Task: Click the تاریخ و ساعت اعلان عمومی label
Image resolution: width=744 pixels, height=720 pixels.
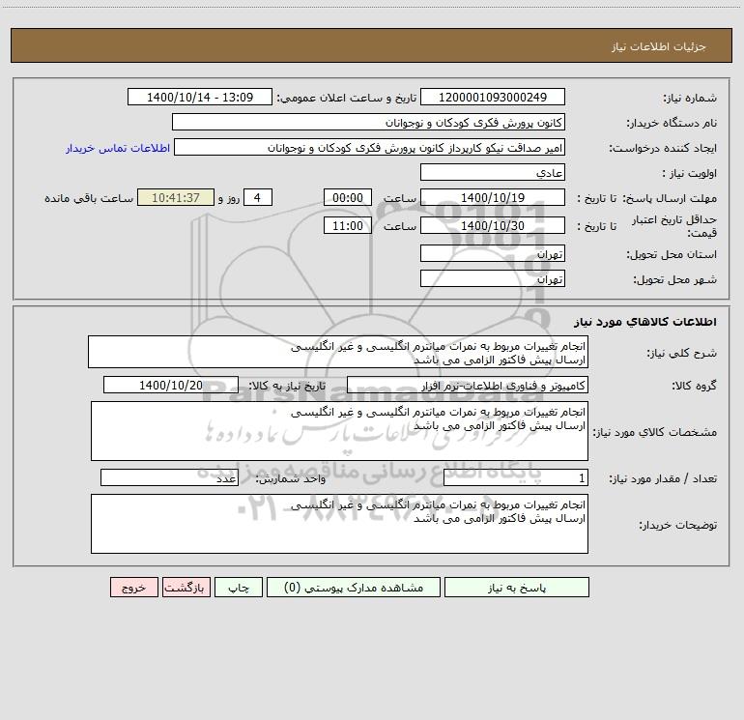Action: click(x=346, y=98)
